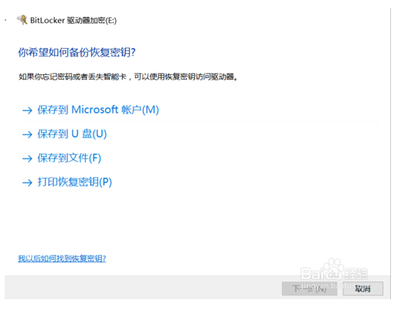Choose 保存到 U 盘(U) option
This screenshot has width=401, height=310.
point(198,134)
